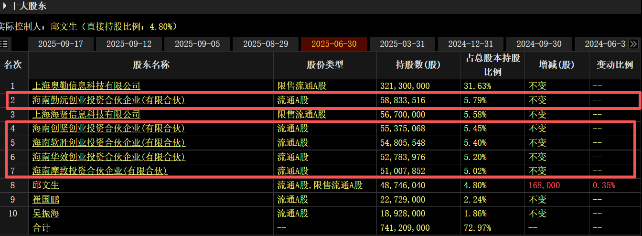642x236 pixels.
Task: Select the holding value 18,928,000
Action: (x=403, y=214)
